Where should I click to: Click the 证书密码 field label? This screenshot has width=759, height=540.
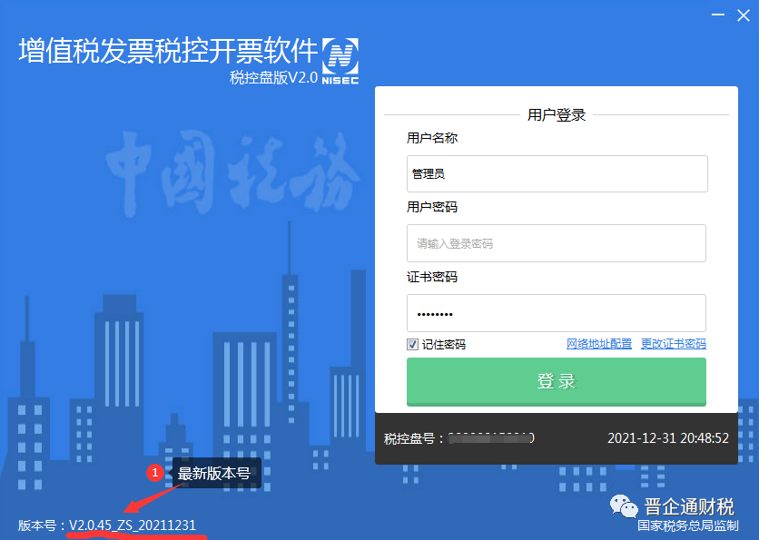[432, 277]
